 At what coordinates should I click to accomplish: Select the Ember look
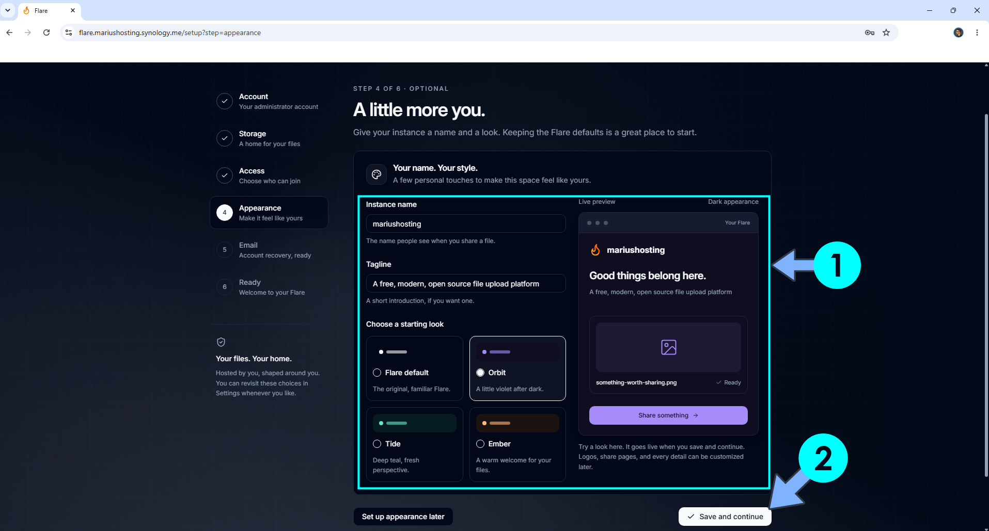517,445
